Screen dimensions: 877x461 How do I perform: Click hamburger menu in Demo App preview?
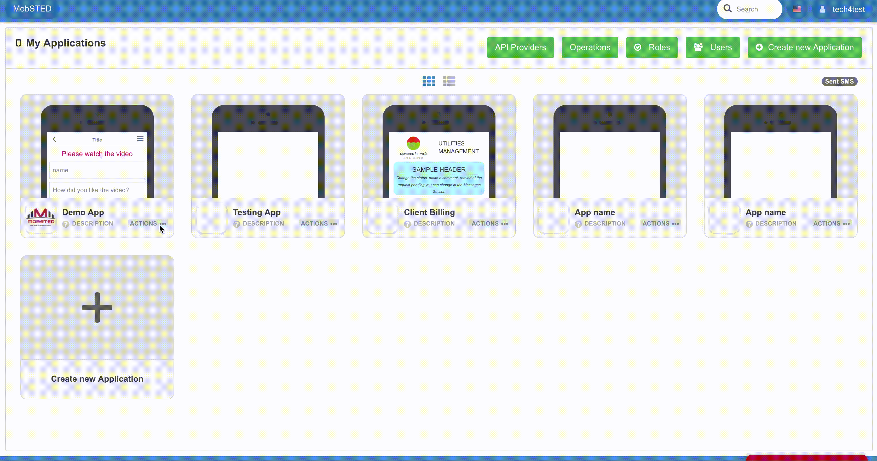pos(140,139)
